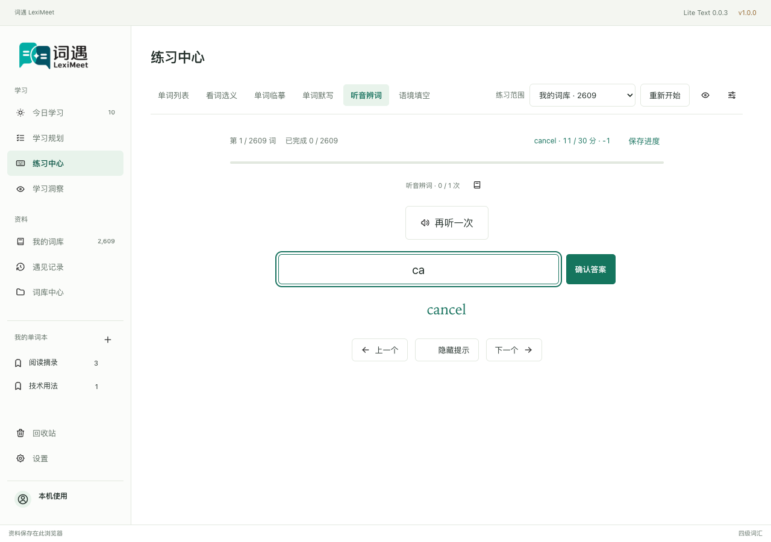Click the v1.0.0 version label
This screenshot has width=771, height=542.
tap(748, 13)
